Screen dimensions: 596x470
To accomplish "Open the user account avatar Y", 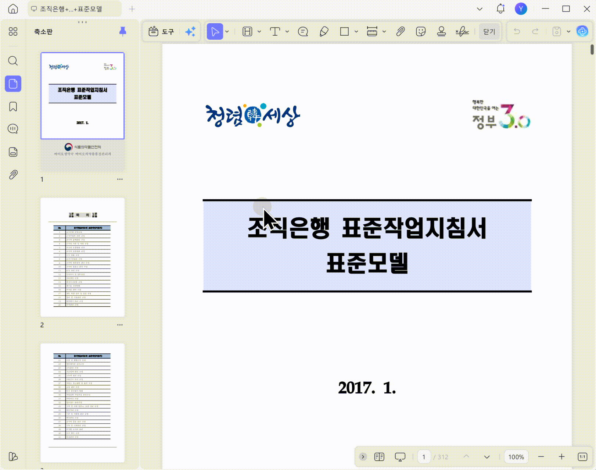I will [521, 9].
